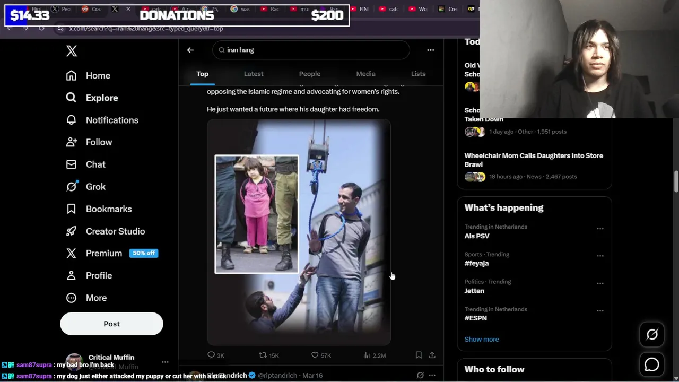This screenshot has width=679, height=382.
Task: Share the post with share icon
Action: (x=432, y=355)
